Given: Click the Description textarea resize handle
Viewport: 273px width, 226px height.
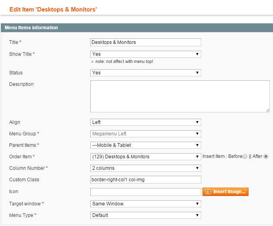Looking at the screenshot, I should [267, 110].
